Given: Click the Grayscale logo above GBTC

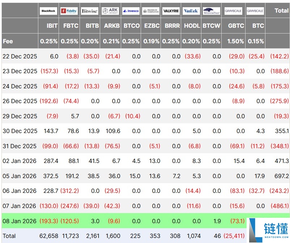Looking at the screenshot, I should point(233,11).
